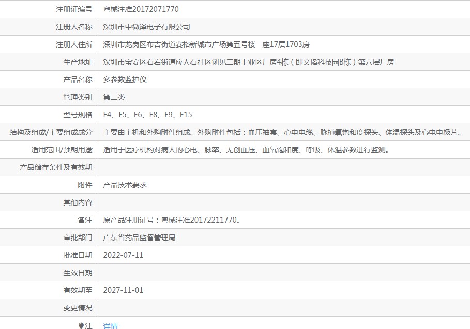
Task: Click the 附件 label
Action: (x=85, y=185)
